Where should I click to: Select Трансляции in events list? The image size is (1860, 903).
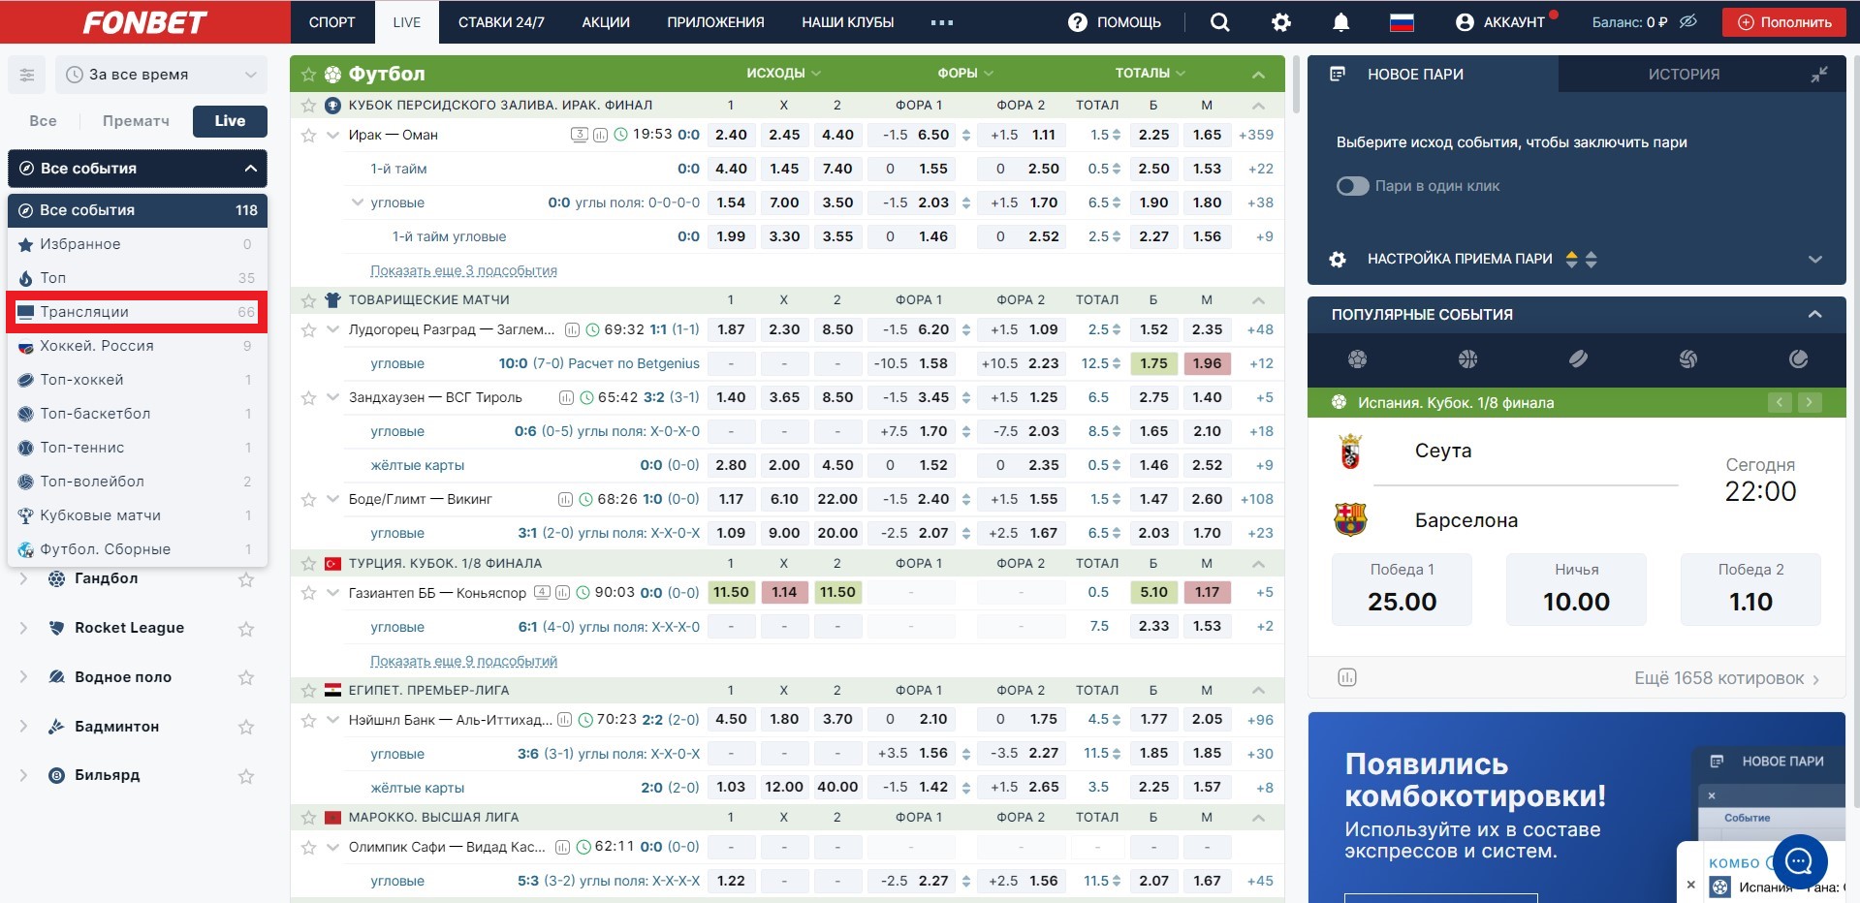[138, 312]
